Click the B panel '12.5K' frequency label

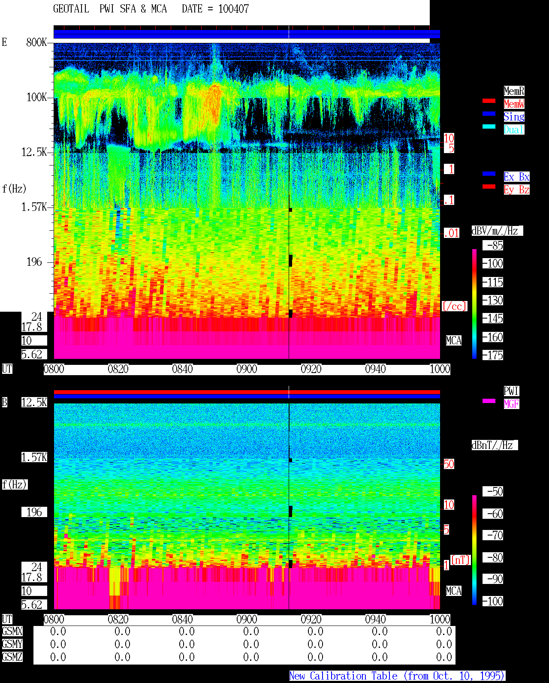[34, 403]
